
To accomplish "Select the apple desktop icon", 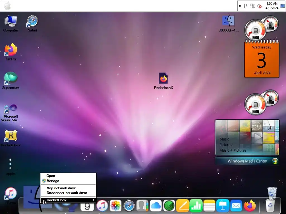I will pyautogui.click(x=10, y=167).
